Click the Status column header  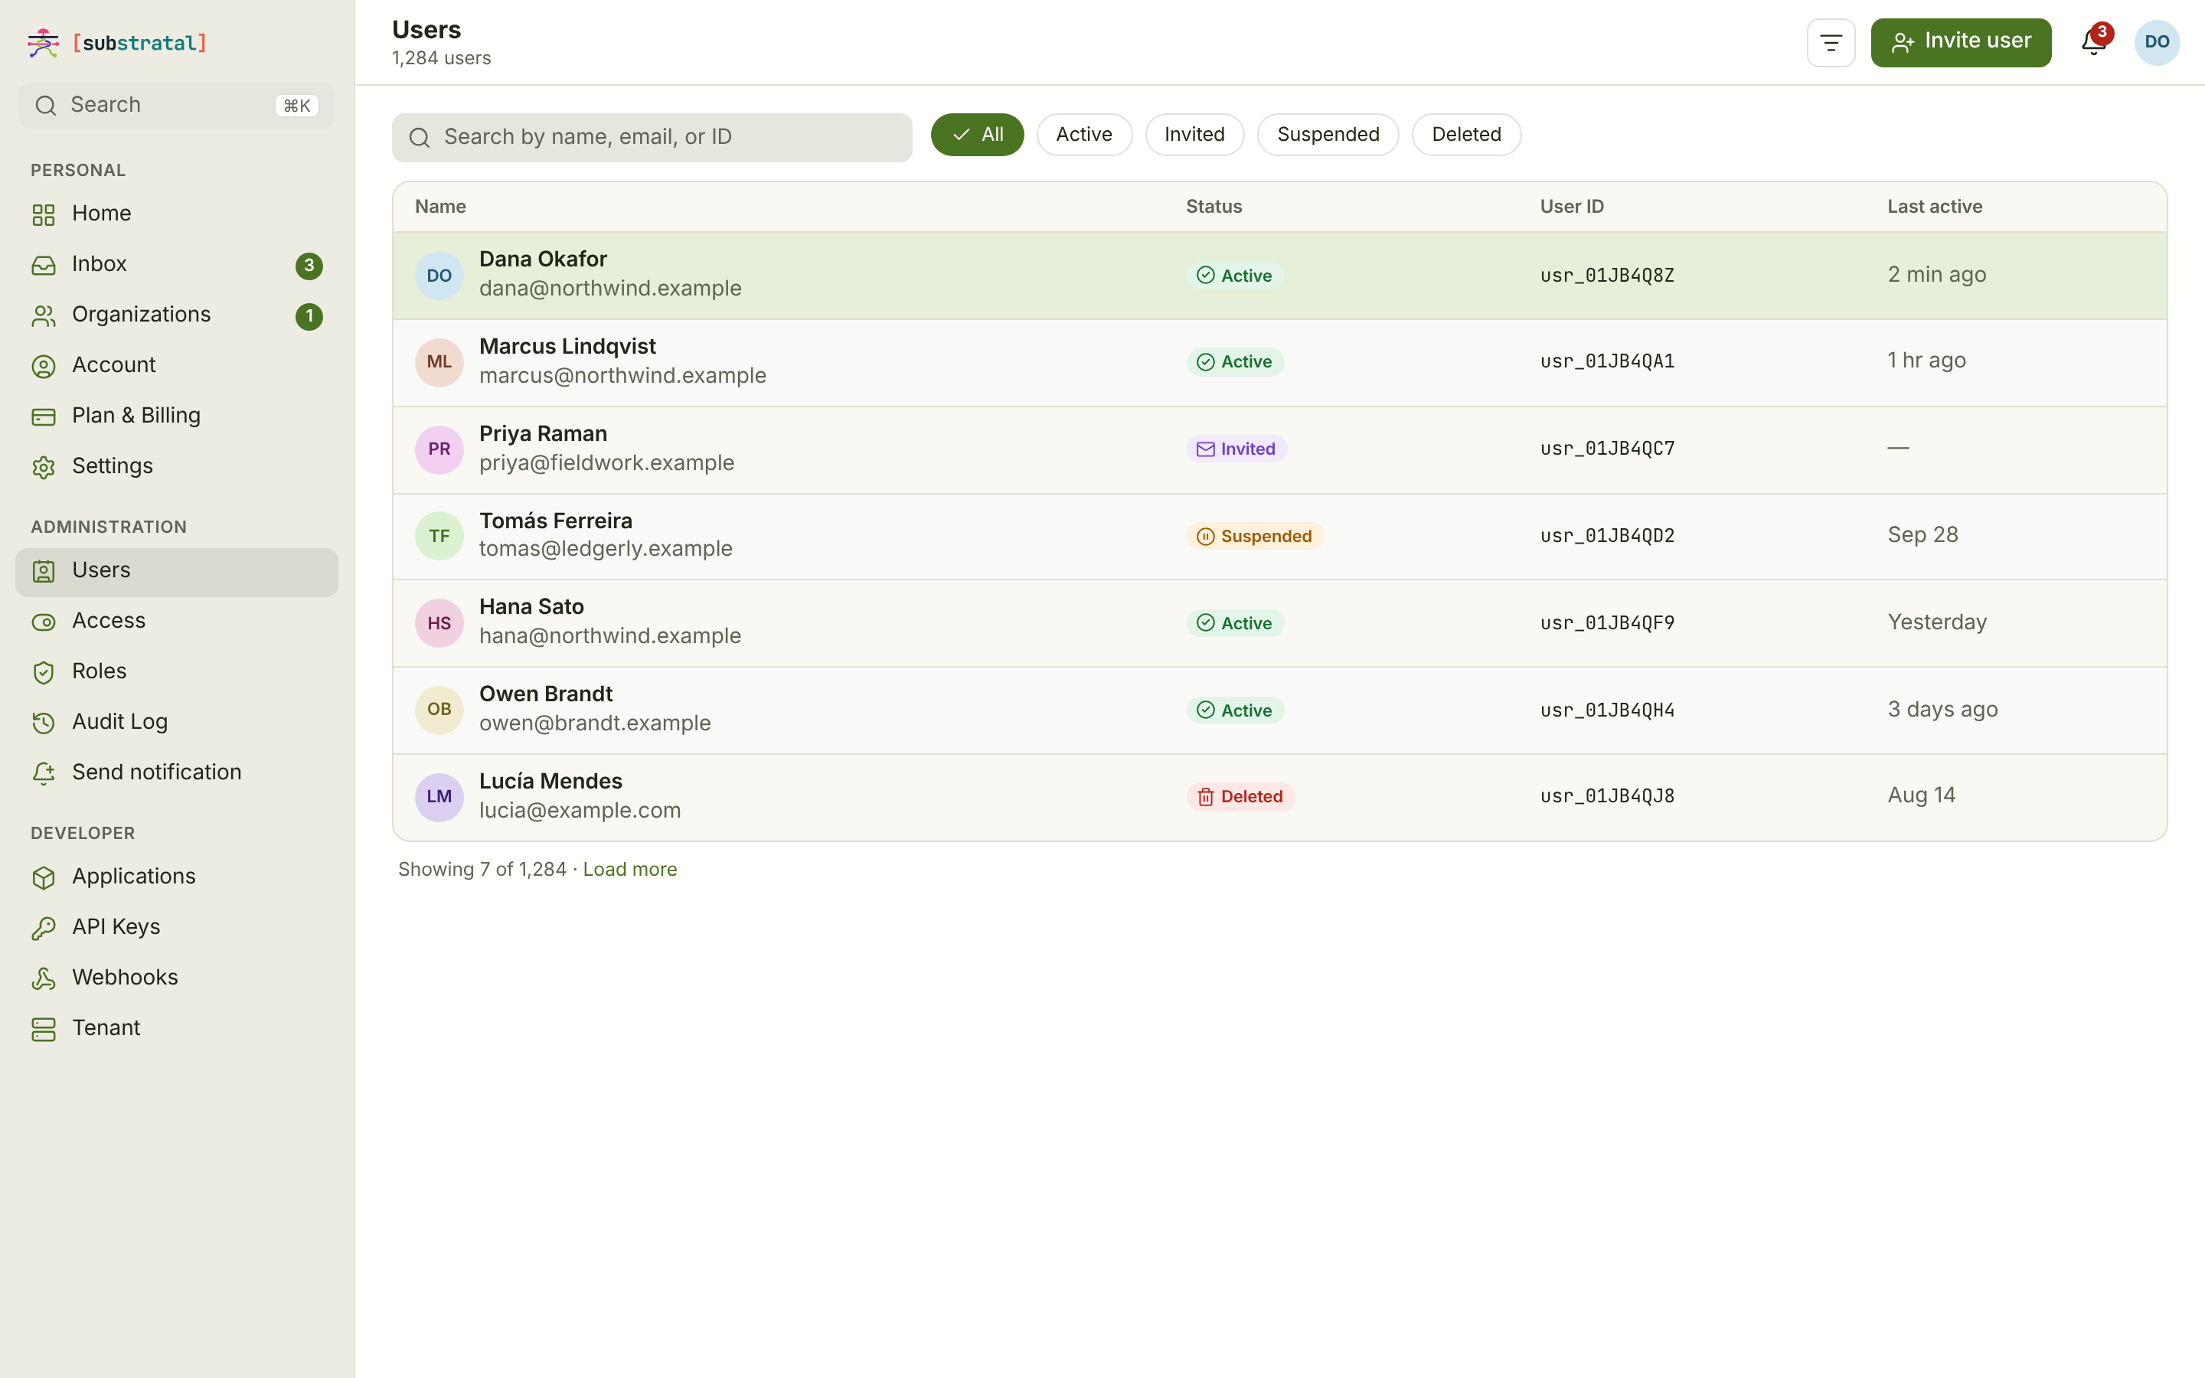point(1214,207)
